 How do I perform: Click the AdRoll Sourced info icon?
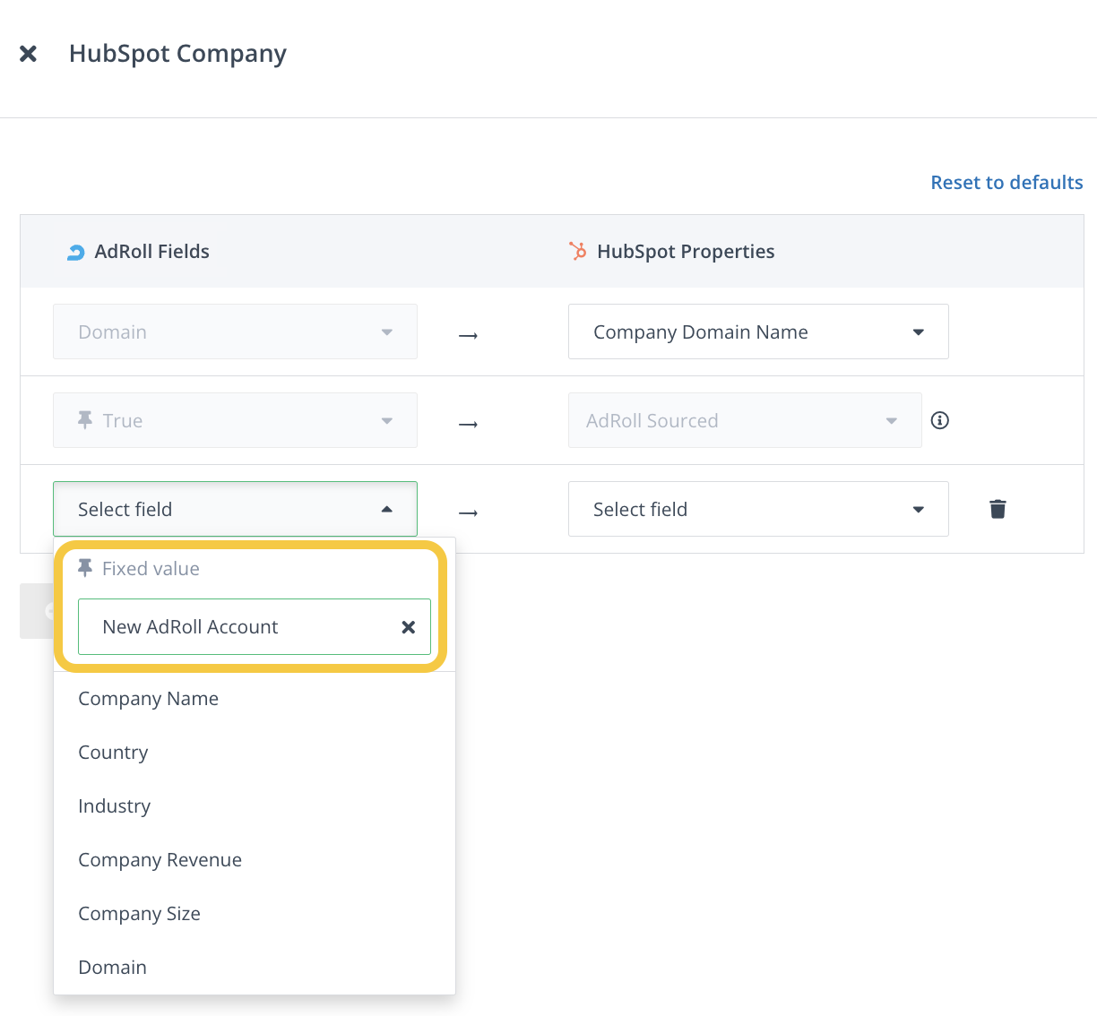(x=939, y=420)
